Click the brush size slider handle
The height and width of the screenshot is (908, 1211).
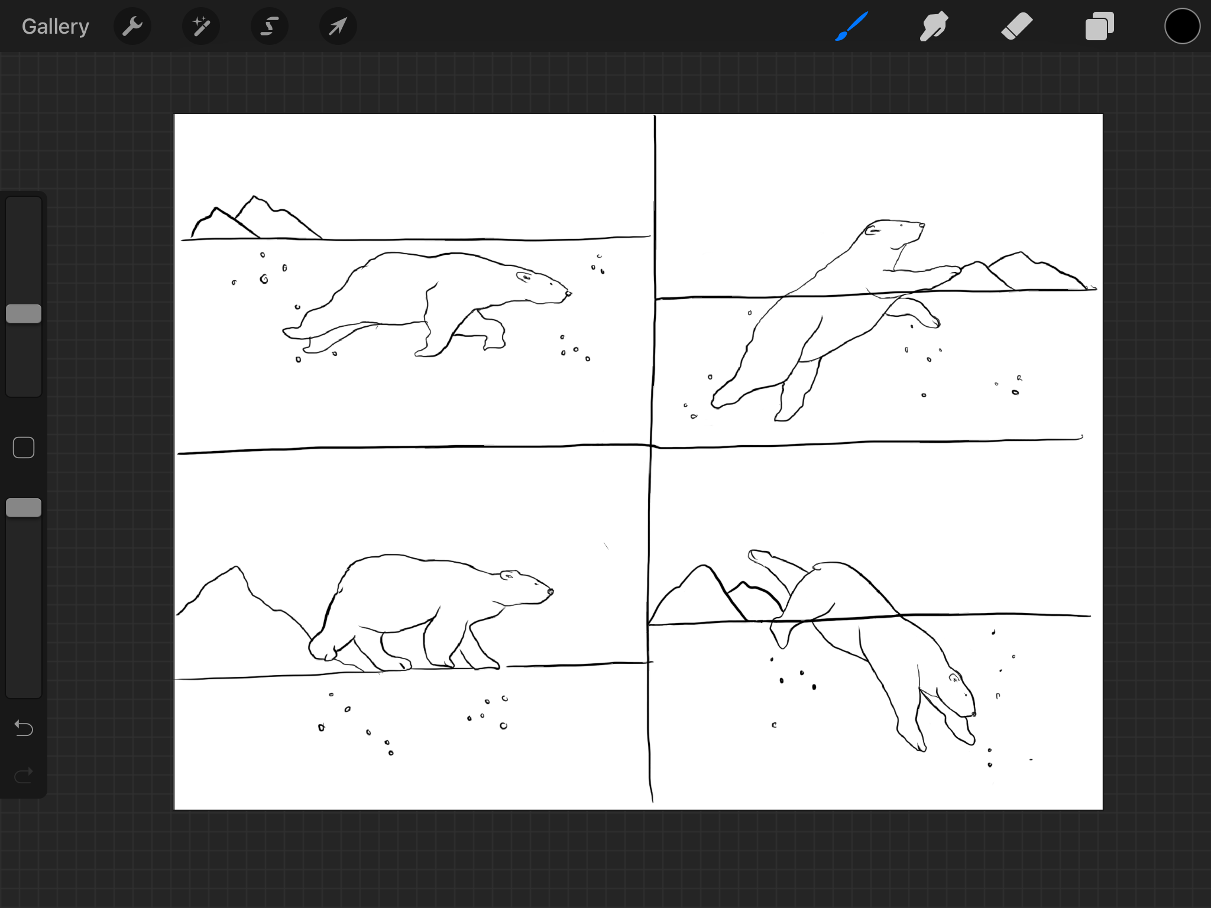coord(24,314)
